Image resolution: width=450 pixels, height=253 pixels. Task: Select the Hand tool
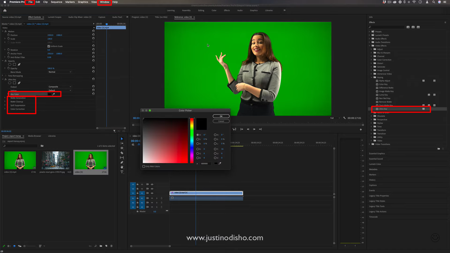click(122, 167)
